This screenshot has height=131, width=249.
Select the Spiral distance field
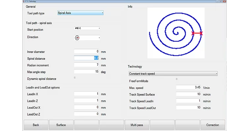(86, 58)
